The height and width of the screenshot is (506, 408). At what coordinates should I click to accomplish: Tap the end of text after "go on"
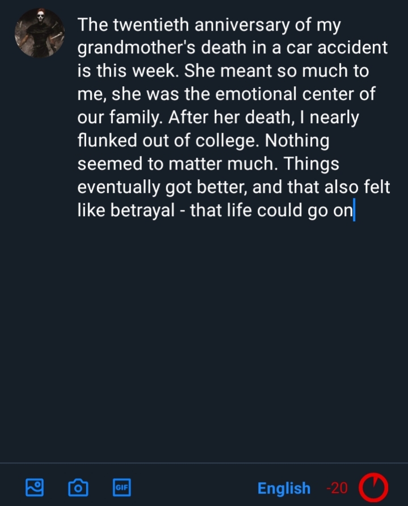coord(353,210)
